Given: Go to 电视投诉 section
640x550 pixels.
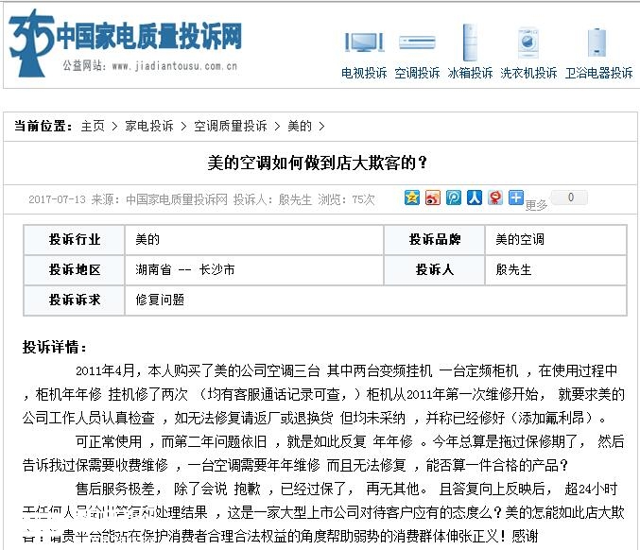Looking at the screenshot, I should (364, 73).
